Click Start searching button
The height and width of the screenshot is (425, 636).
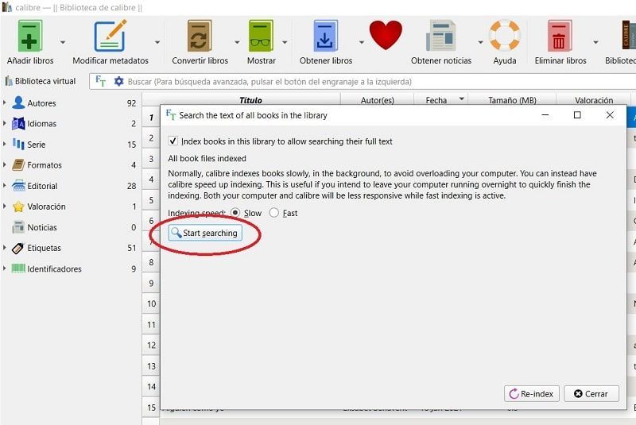(205, 233)
